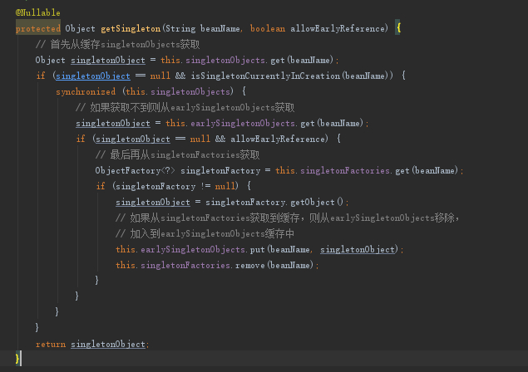Click the comment '加入到earlySingletonObjects缓存中'
528x372 pixels.
[205, 234]
